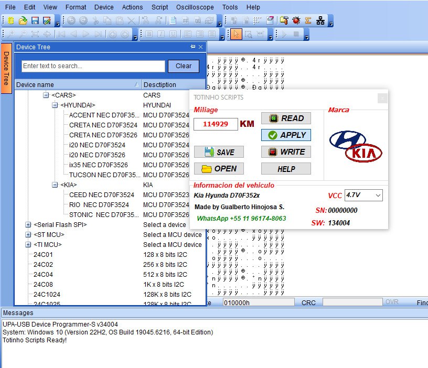
Task: Click the mileage value input field
Action: [215, 124]
